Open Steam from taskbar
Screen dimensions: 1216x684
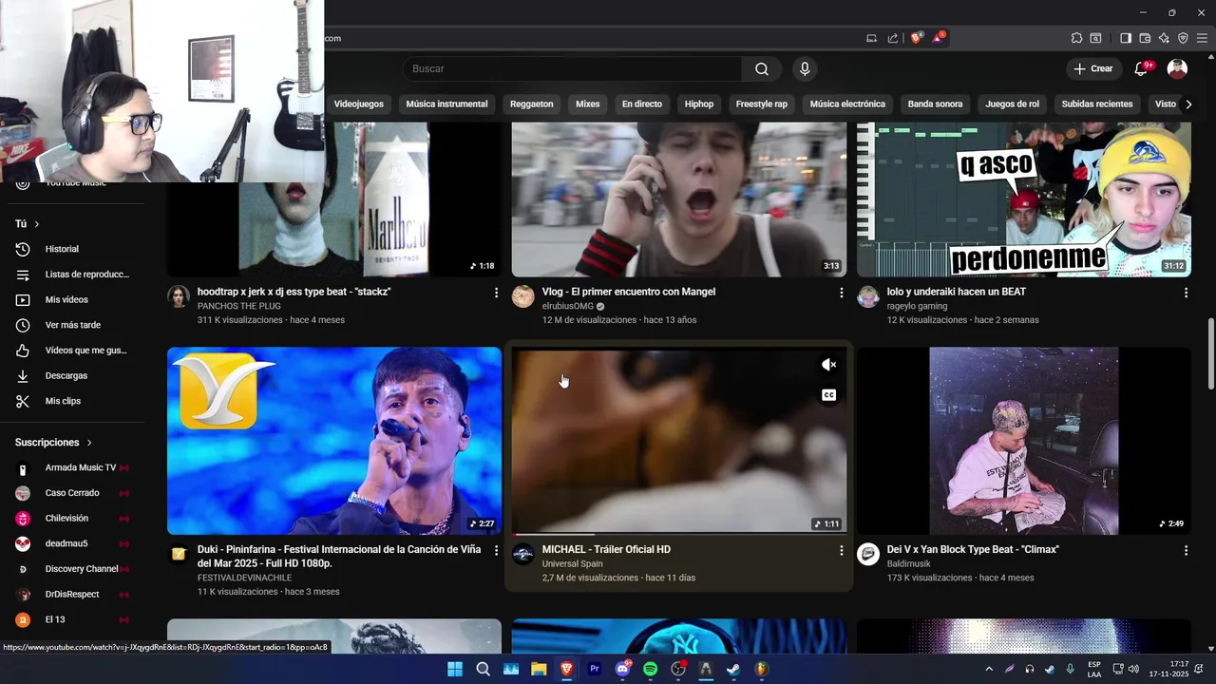(x=733, y=669)
